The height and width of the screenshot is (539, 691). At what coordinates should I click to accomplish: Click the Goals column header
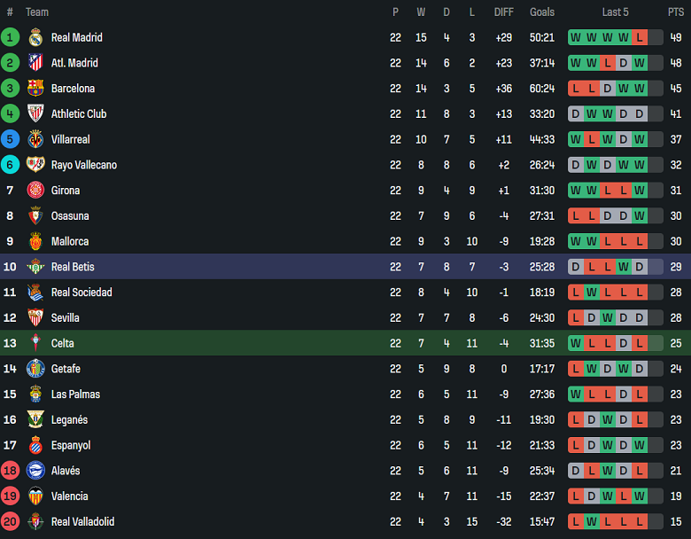coord(542,12)
